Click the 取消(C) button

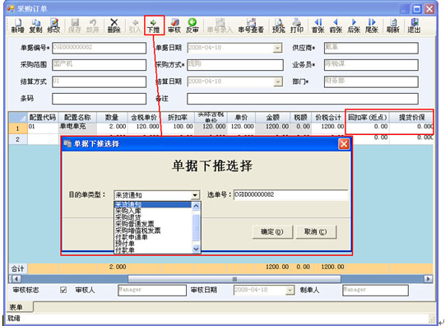point(315,232)
